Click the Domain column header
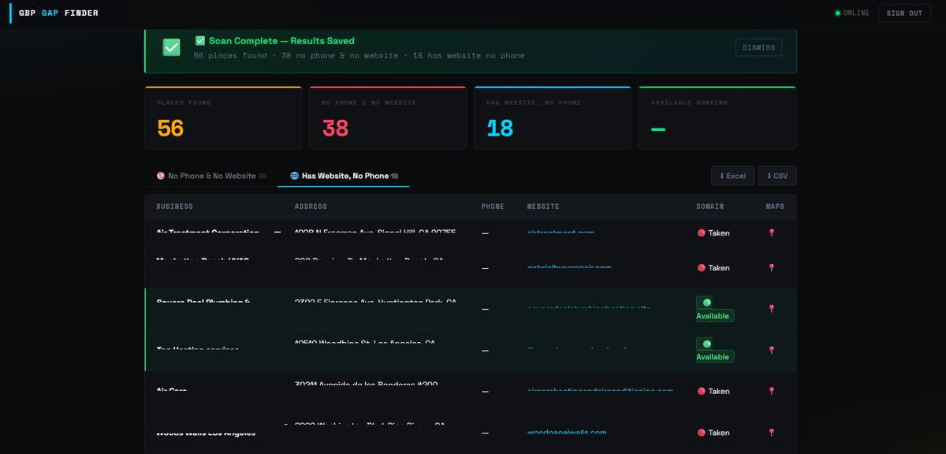 (709, 207)
